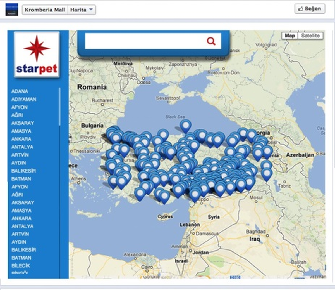Select the ANKARA entry between first AMASYA and ANTALYA
The image size is (335, 290).
point(21,139)
